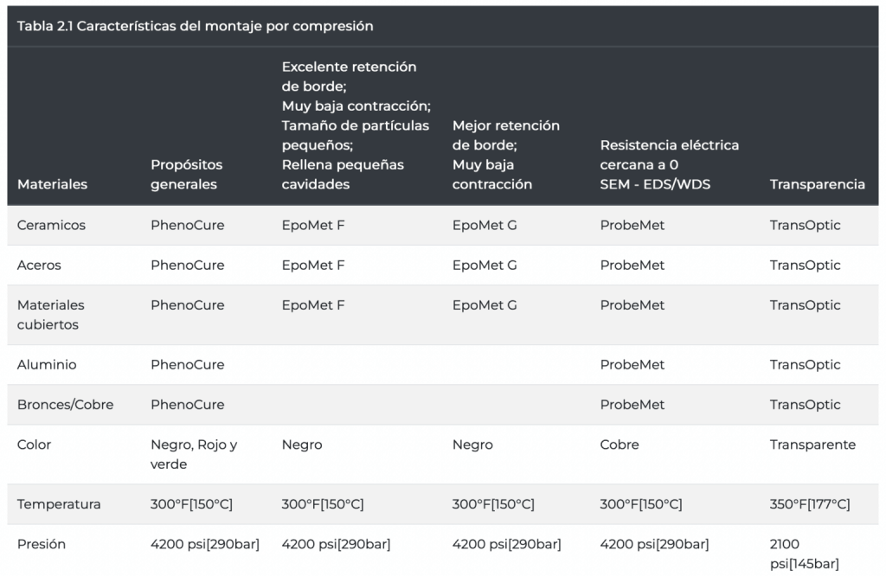Select '300°F[150°C]' under Mejor retención de borde
Image resolution: width=886 pixels, height=576 pixels.
(x=493, y=503)
